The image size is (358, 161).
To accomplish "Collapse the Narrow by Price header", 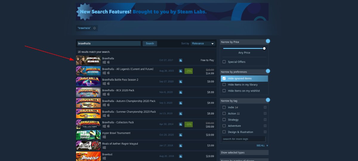I will tap(244, 42).
